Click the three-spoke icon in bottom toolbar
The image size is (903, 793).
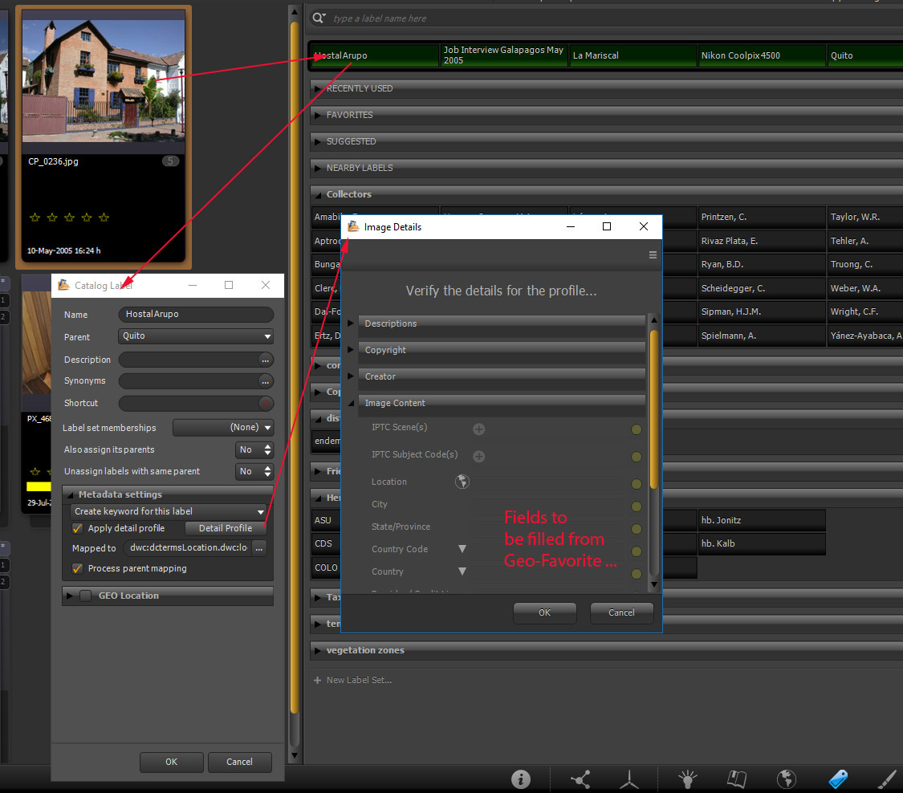[x=629, y=779]
